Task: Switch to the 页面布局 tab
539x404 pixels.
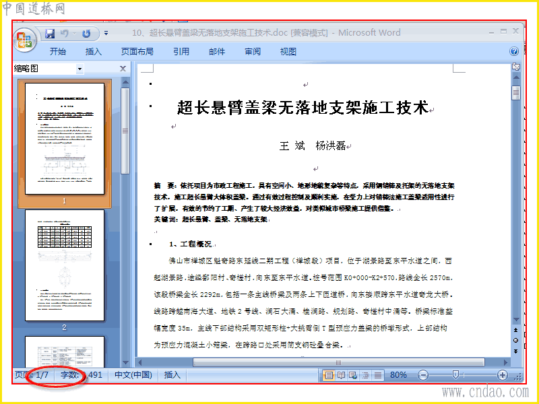Action: coord(137,52)
